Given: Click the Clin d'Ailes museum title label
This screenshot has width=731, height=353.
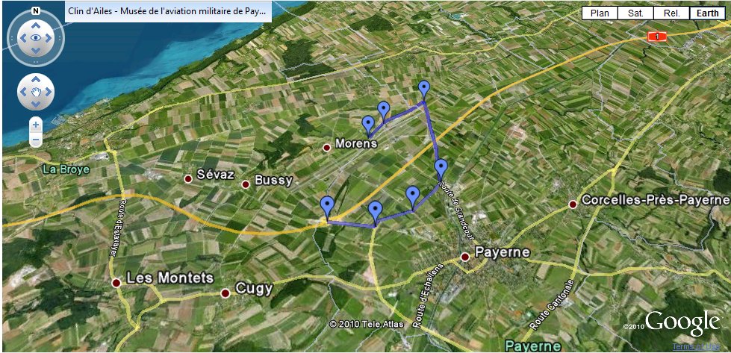Looking at the screenshot, I should (x=167, y=12).
